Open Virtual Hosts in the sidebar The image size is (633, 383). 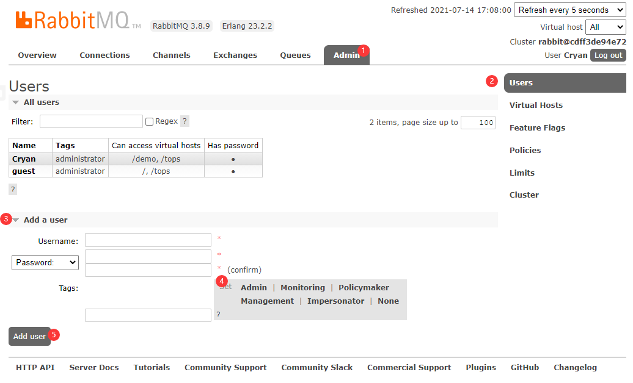[536, 106]
